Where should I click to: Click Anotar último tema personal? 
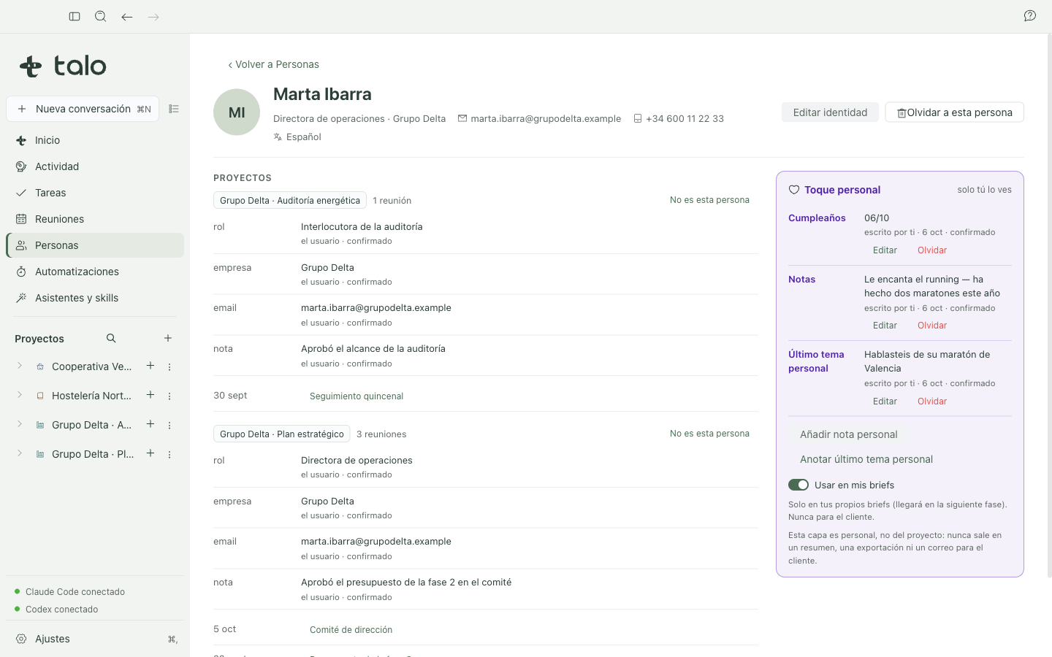click(x=866, y=459)
